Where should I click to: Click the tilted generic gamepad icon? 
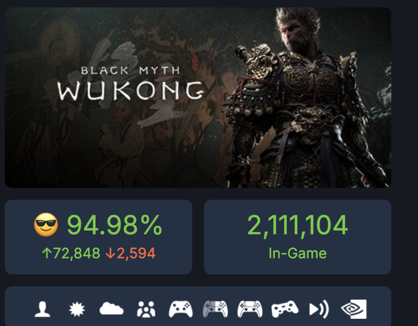(x=285, y=309)
